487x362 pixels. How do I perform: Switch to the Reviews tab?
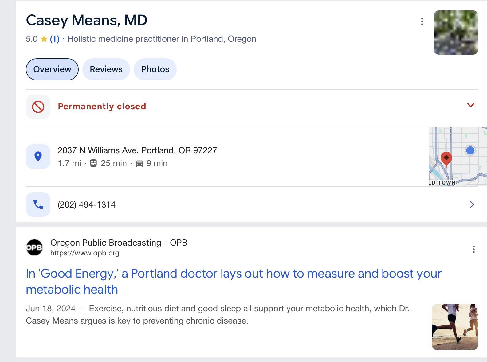[x=106, y=69]
